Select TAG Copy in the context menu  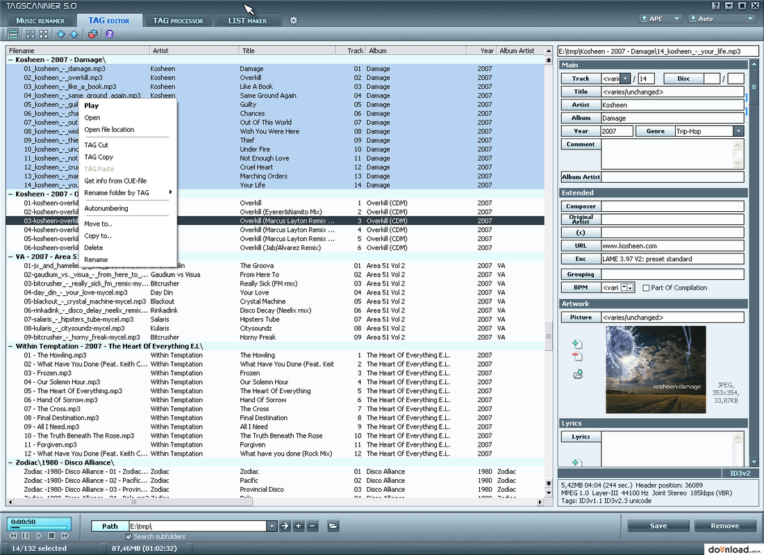pyautogui.click(x=99, y=157)
